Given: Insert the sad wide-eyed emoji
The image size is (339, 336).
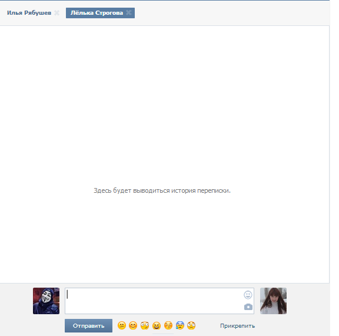Looking at the screenshot, I should coord(191,325).
